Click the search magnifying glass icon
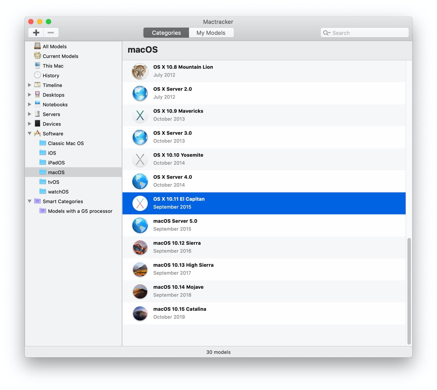437x390 pixels. coord(326,33)
